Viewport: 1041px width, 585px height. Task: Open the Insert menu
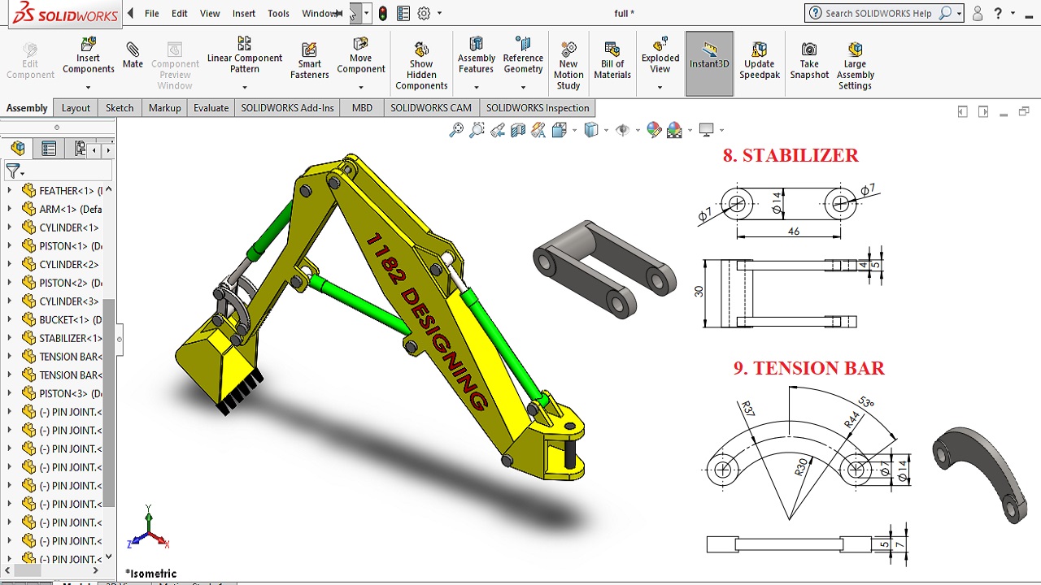(244, 14)
